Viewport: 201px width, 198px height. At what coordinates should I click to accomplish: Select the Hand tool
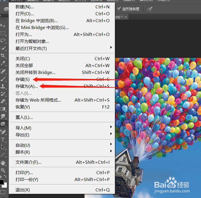pyautogui.click(x=3, y=163)
